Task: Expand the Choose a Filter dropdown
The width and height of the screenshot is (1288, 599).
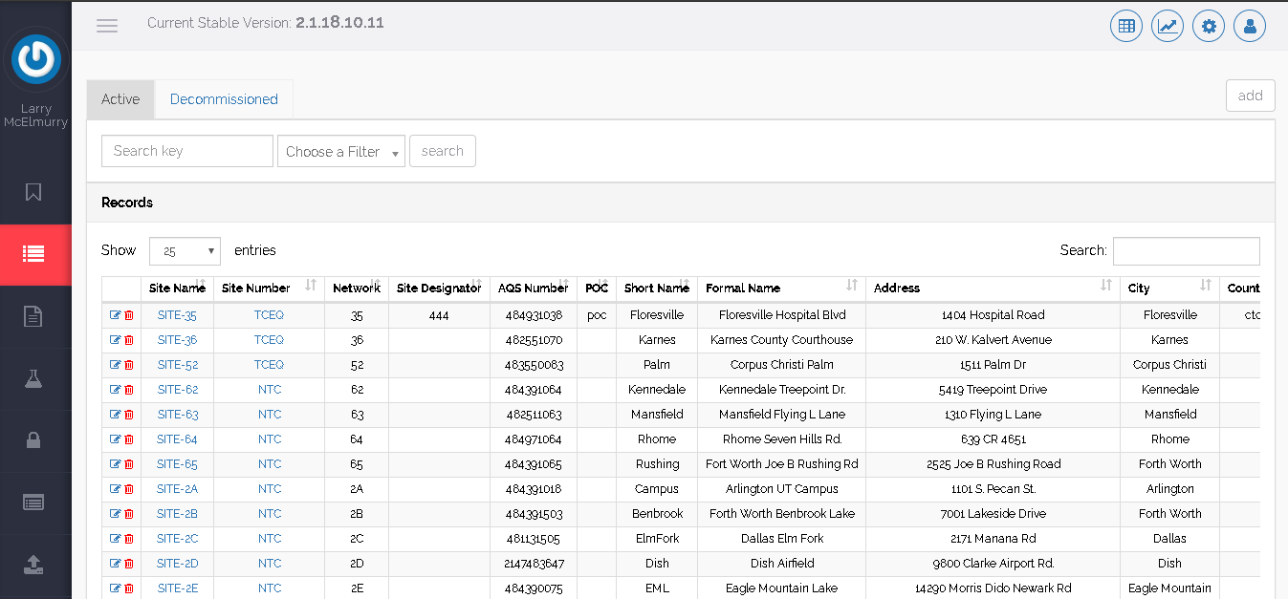Action: point(341,152)
